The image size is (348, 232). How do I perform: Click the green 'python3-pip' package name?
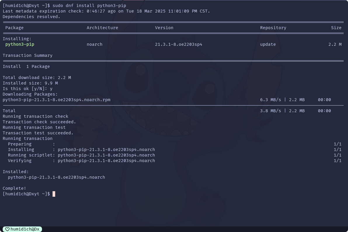[x=20, y=44]
